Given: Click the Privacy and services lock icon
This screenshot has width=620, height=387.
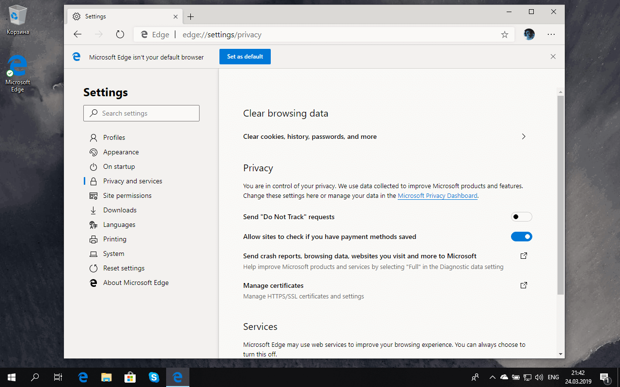Looking at the screenshot, I should tap(93, 181).
